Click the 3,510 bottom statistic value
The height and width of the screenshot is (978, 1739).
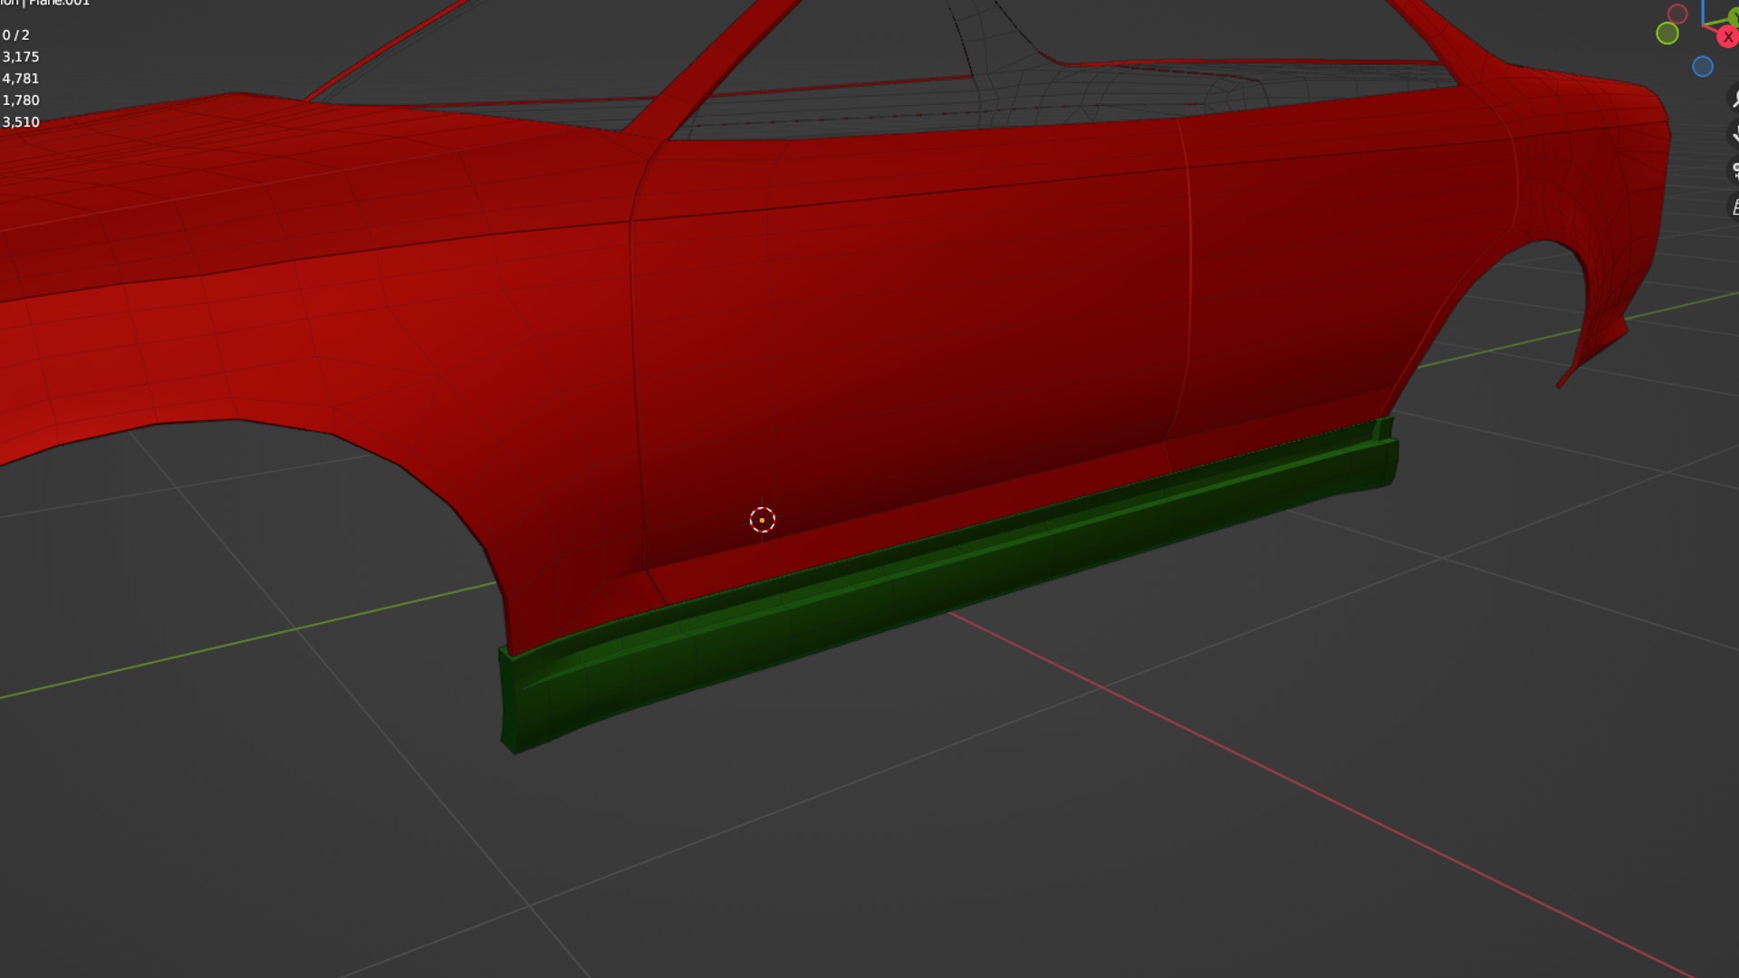pyautogui.click(x=21, y=122)
